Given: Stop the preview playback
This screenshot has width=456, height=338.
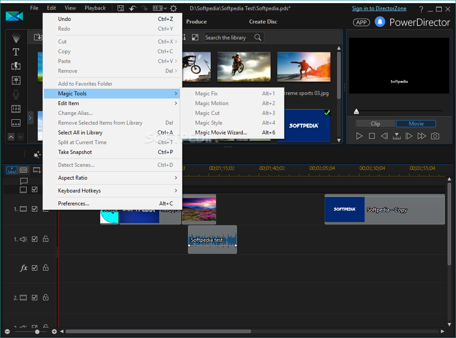Looking at the screenshot, I should 372,136.
